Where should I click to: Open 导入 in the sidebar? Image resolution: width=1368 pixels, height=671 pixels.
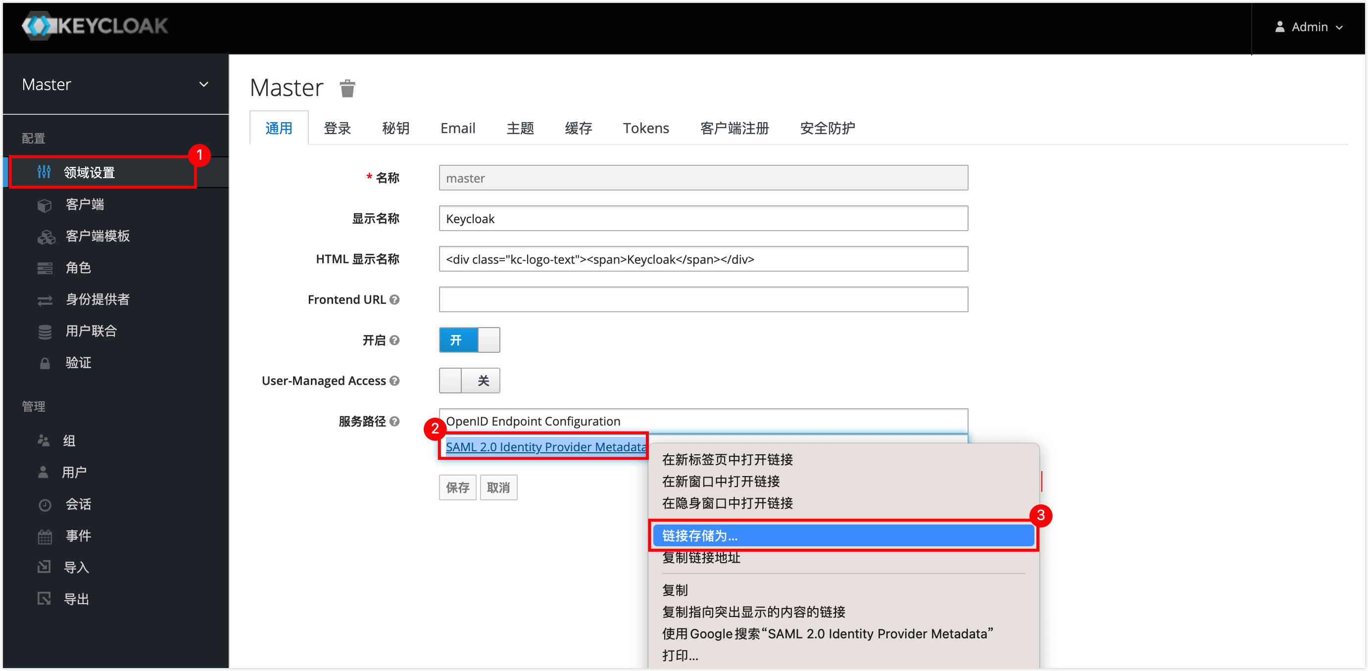(x=76, y=567)
